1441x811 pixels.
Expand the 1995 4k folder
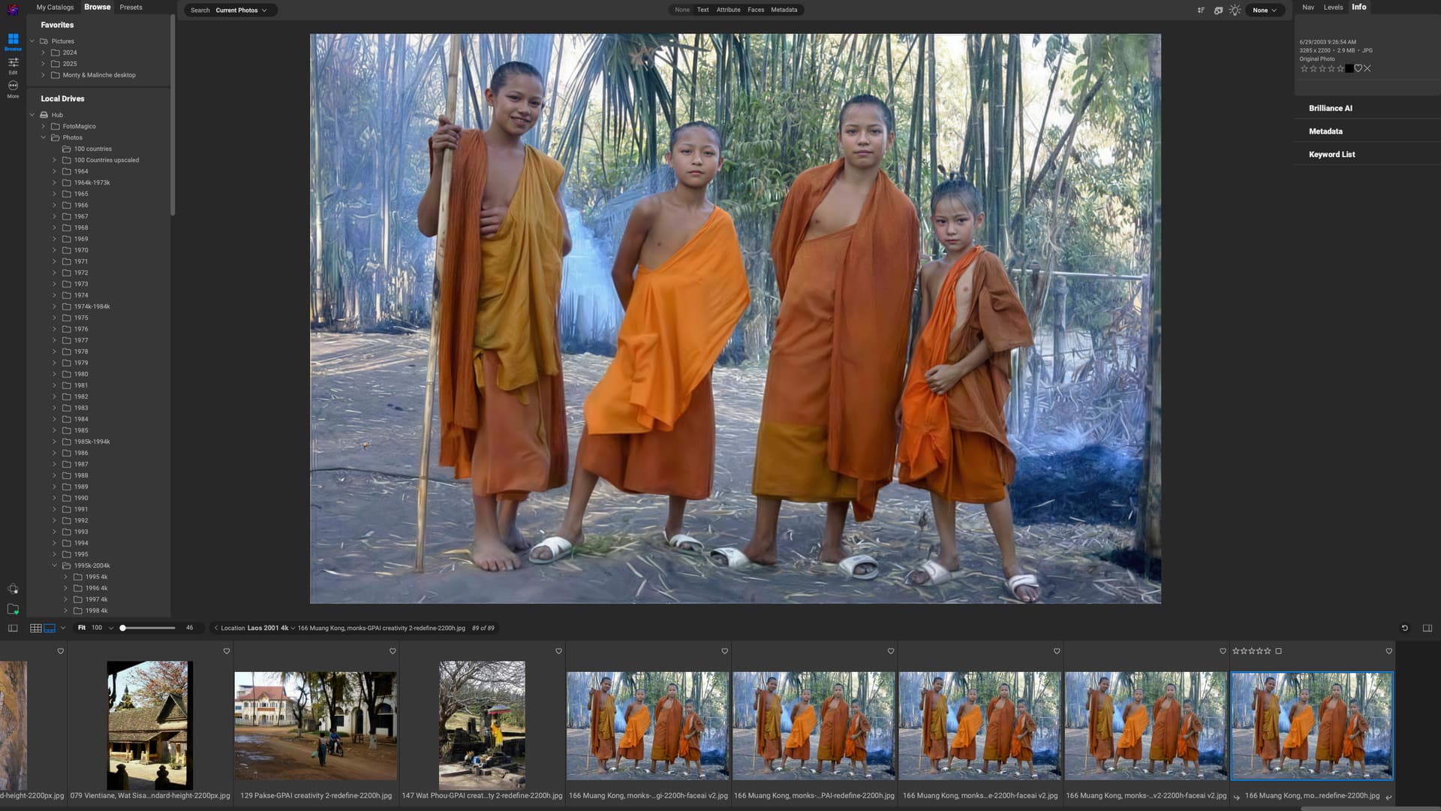(x=66, y=577)
